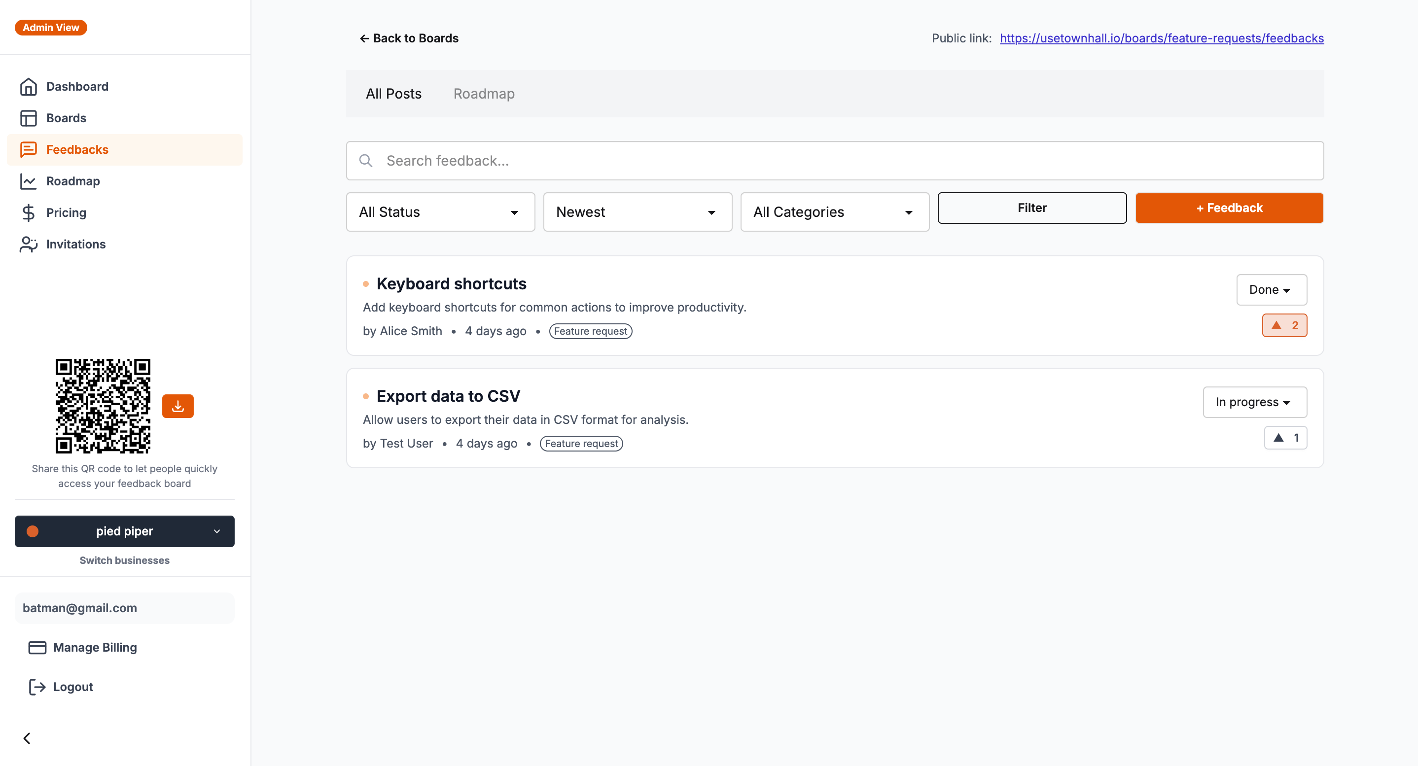This screenshot has width=1418, height=766.
Task: Download the QR code using the download icon
Action: 177,406
